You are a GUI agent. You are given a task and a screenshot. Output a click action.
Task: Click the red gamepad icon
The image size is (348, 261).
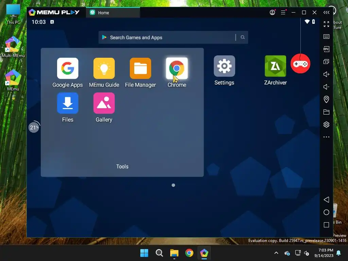click(x=300, y=64)
